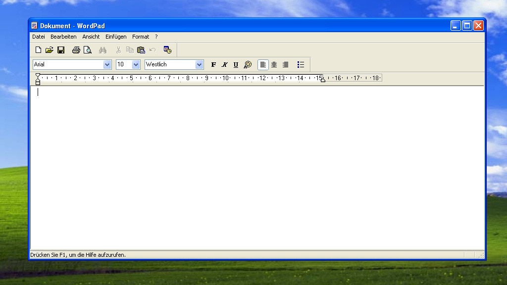This screenshot has width=507, height=285.
Task: Create a new document
Action: tap(38, 49)
